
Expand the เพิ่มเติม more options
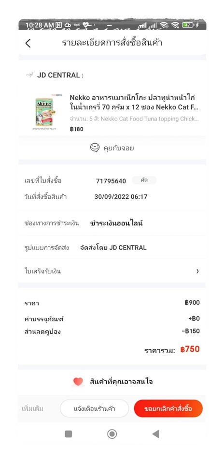coord(33,409)
